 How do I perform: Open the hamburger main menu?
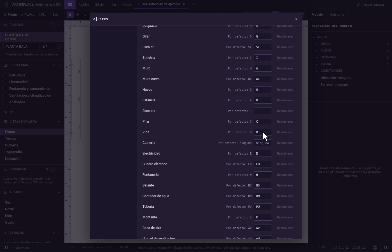tap(70, 4)
